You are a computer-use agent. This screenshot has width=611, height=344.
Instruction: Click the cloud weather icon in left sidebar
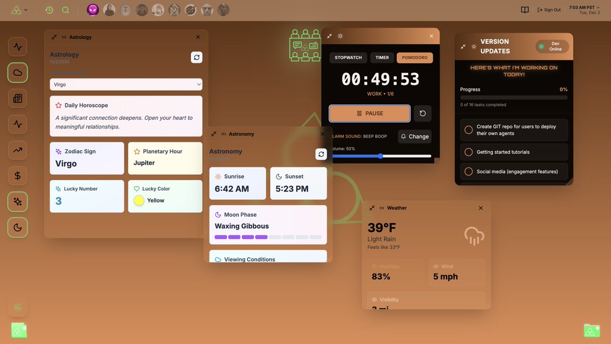(18, 72)
